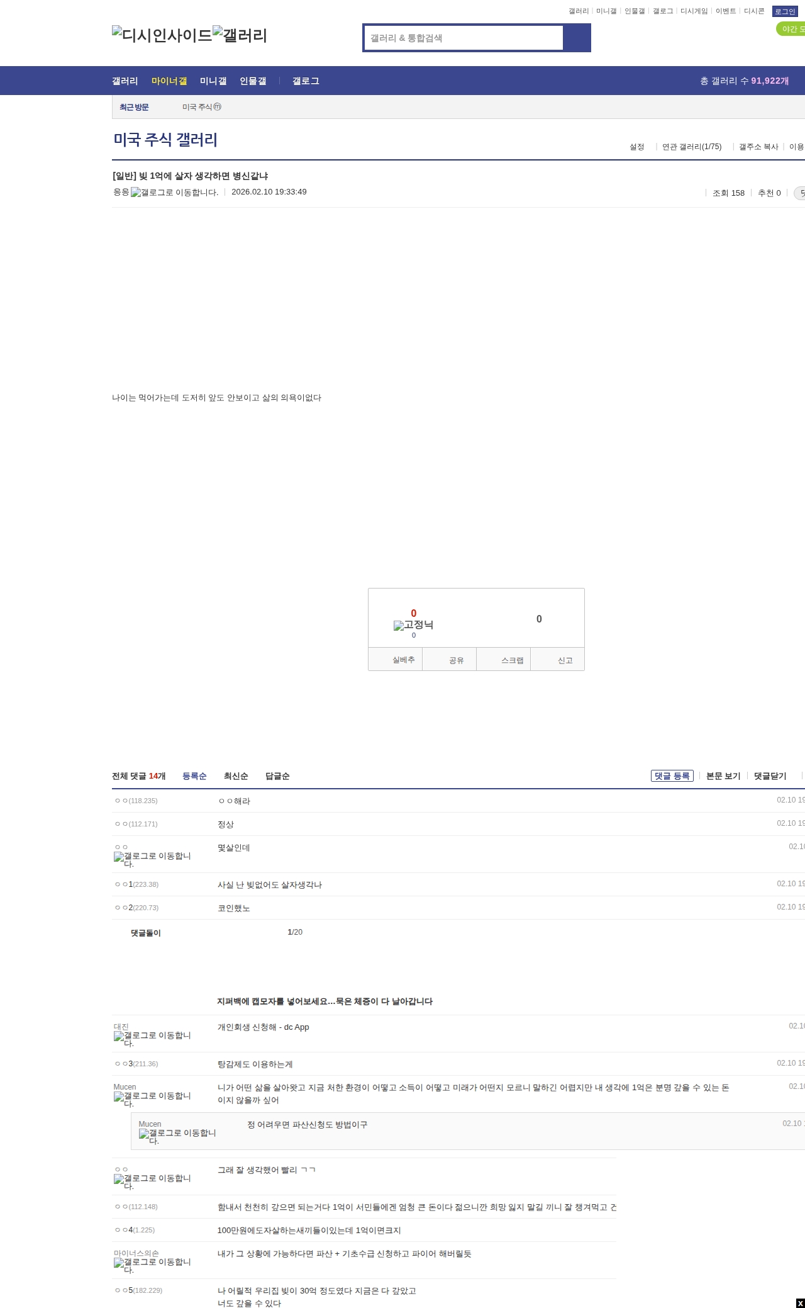The image size is (805, 1308).
Task: Click 미국 주식 갤러리 heading
Action: pos(165,140)
